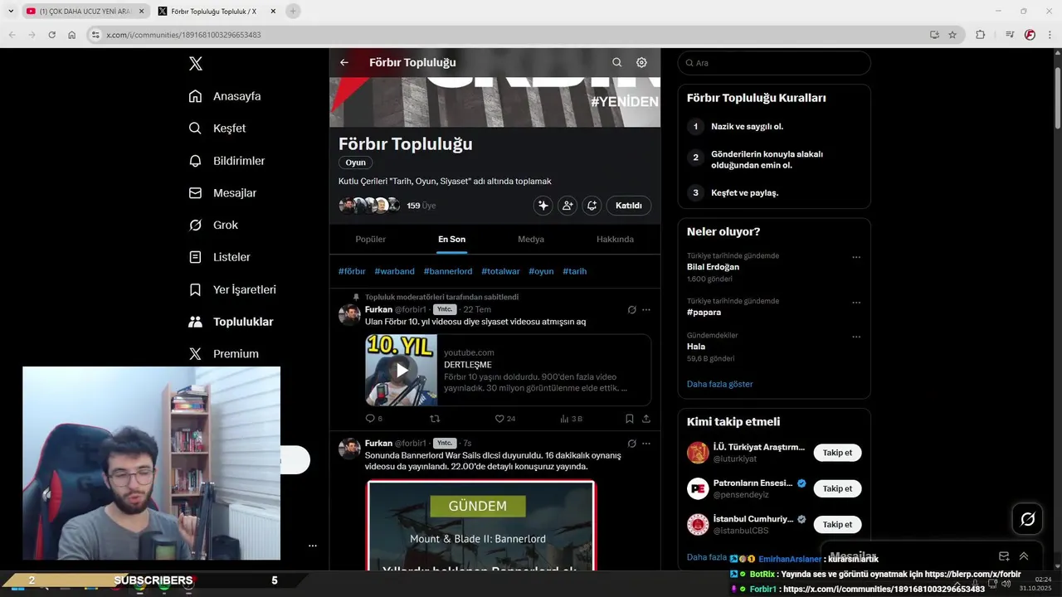Repost the pinned post
The height and width of the screenshot is (597, 1062).
[x=435, y=419]
